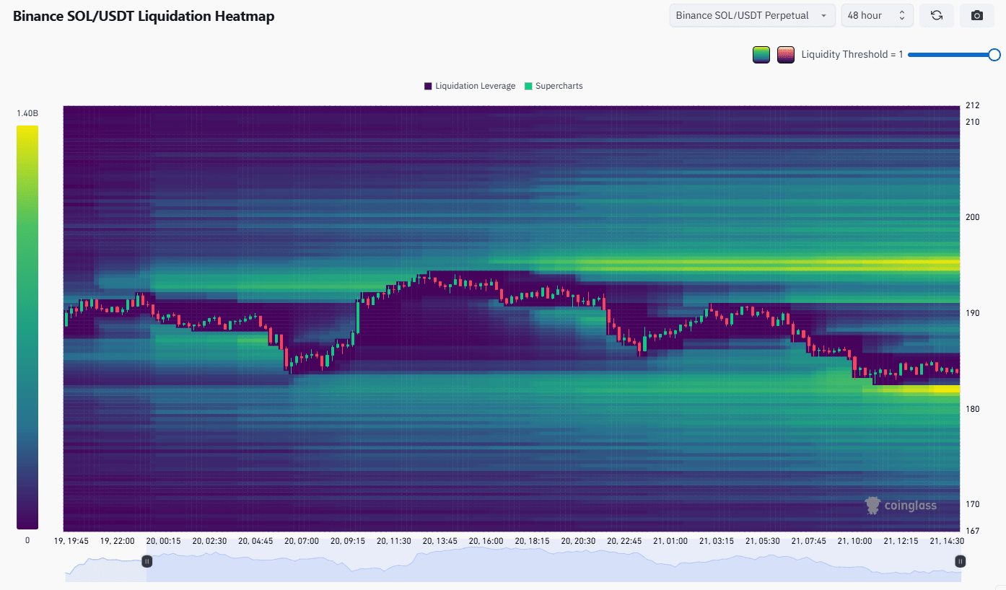
Task: Click the refresh data icon
Action: pyautogui.click(x=936, y=15)
